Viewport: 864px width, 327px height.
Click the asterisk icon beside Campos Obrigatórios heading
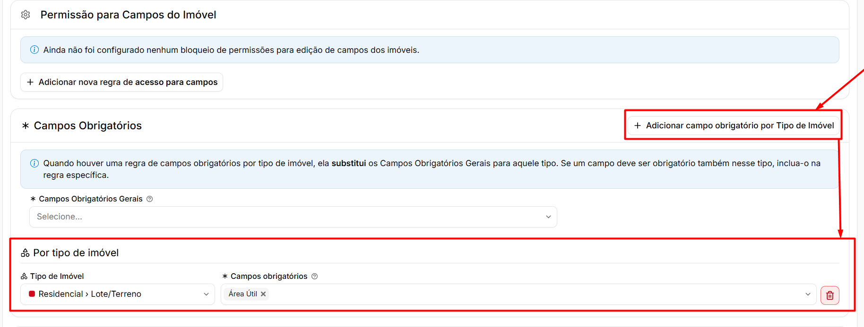(26, 126)
